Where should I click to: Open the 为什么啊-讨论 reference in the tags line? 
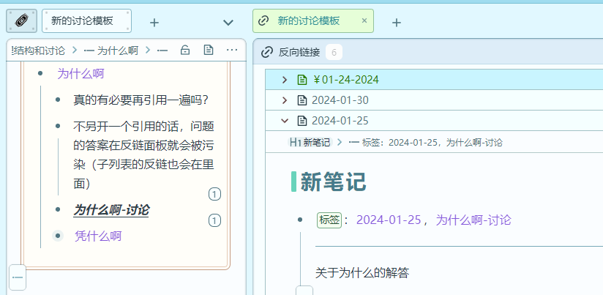pyautogui.click(x=473, y=220)
